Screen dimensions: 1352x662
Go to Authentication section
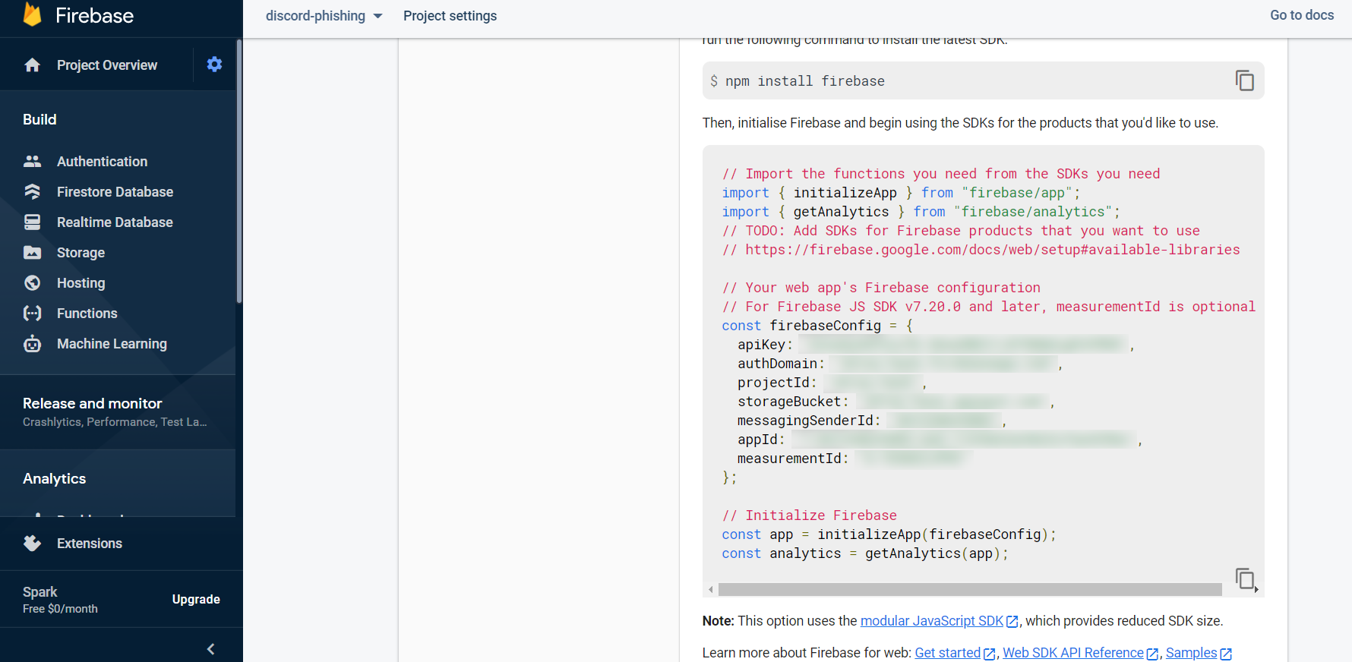pyautogui.click(x=102, y=161)
